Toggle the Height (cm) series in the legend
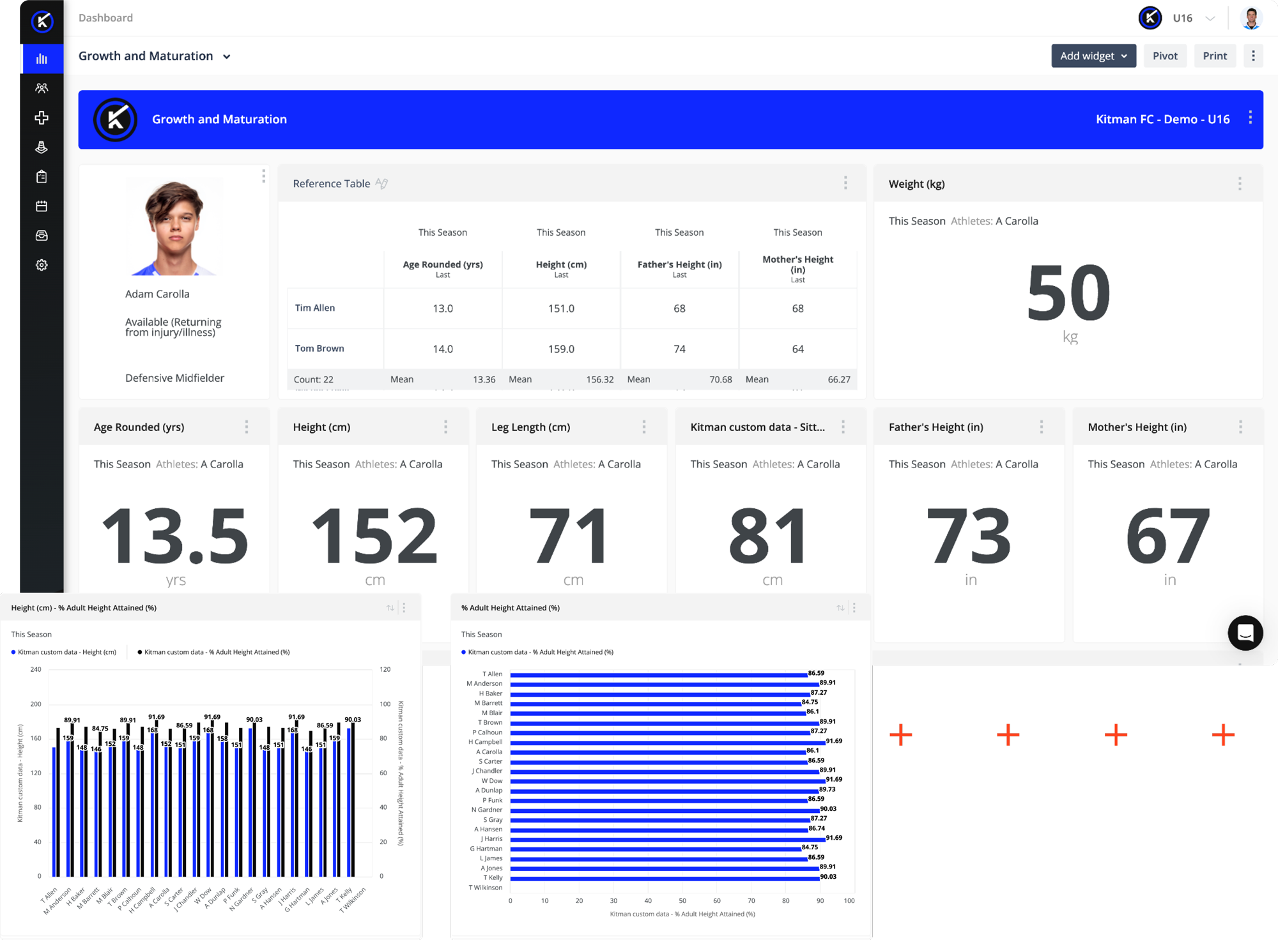 pyautogui.click(x=65, y=651)
